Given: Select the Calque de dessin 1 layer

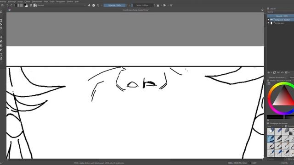Looking at the screenshot, I should pyautogui.click(x=283, y=20).
